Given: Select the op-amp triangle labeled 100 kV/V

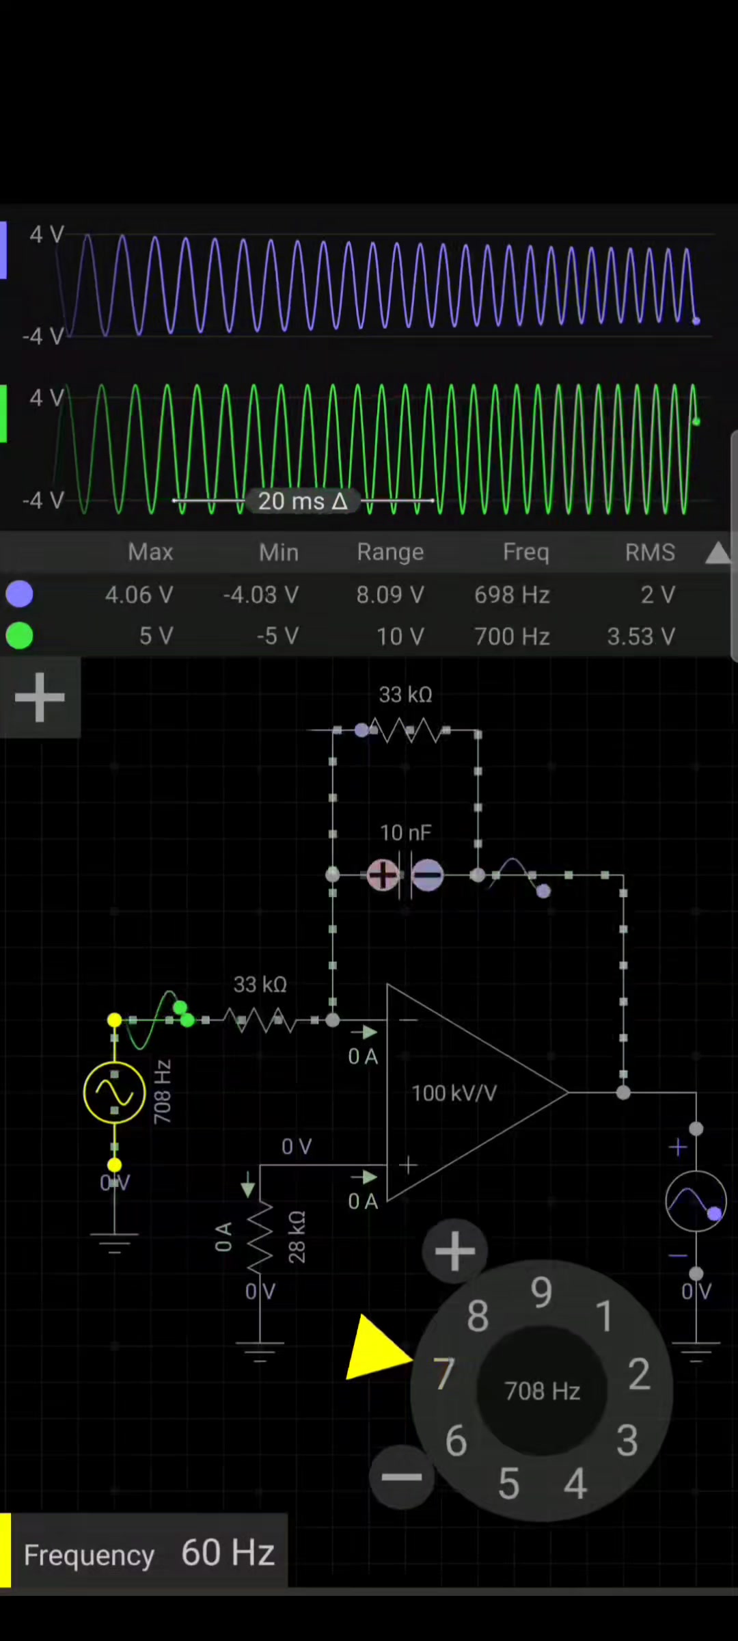Looking at the screenshot, I should point(477,1093).
